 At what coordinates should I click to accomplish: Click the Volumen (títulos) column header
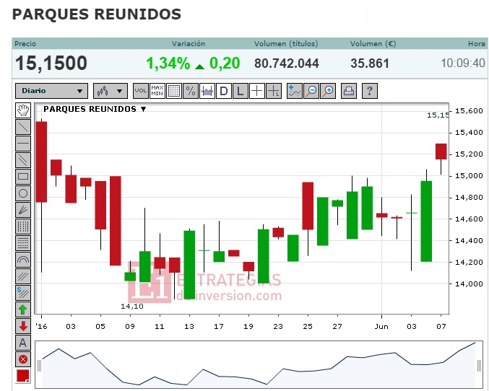[x=286, y=43]
